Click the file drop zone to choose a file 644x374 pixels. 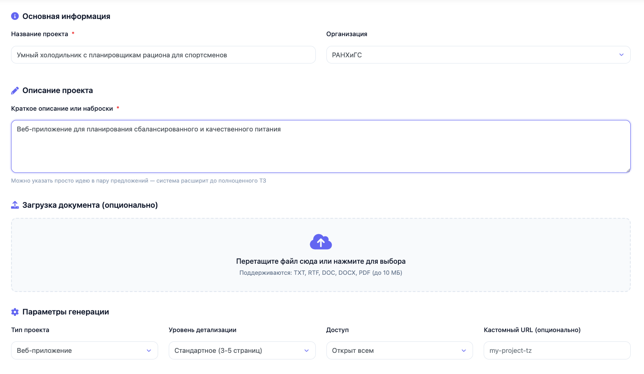[321, 255]
